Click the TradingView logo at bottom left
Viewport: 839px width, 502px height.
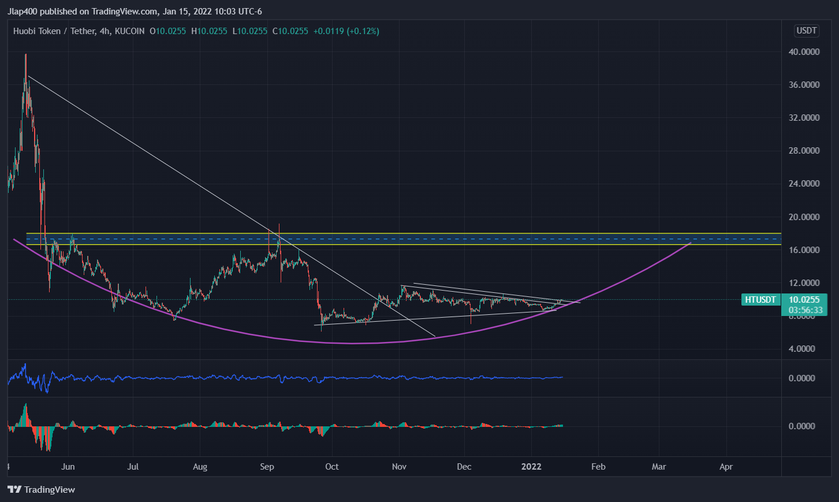(42, 489)
